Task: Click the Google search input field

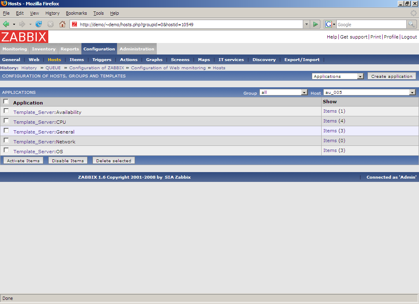Action: point(372,24)
